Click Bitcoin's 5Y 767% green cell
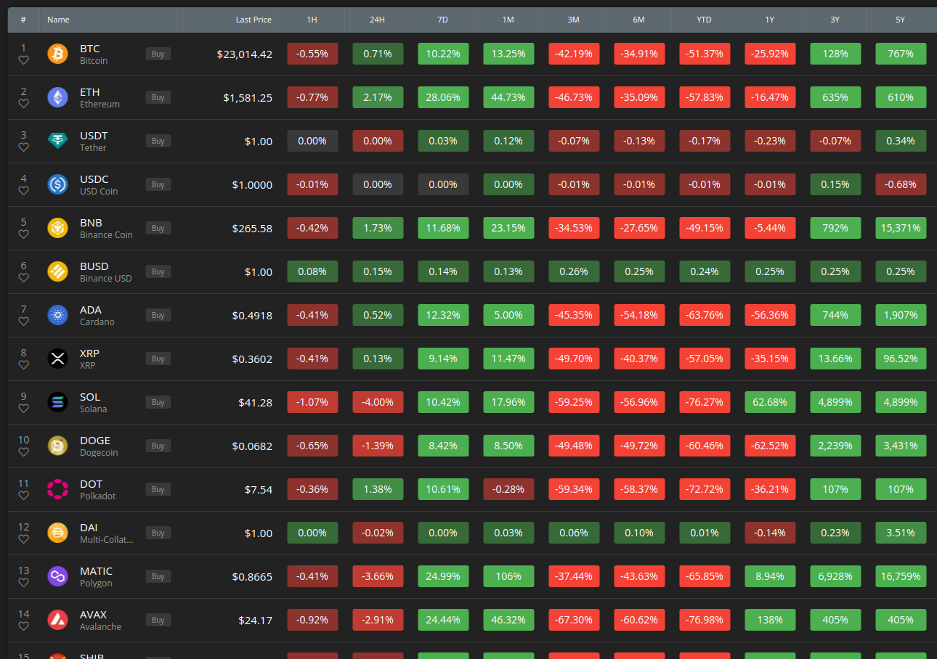The width and height of the screenshot is (937, 659). [901, 54]
